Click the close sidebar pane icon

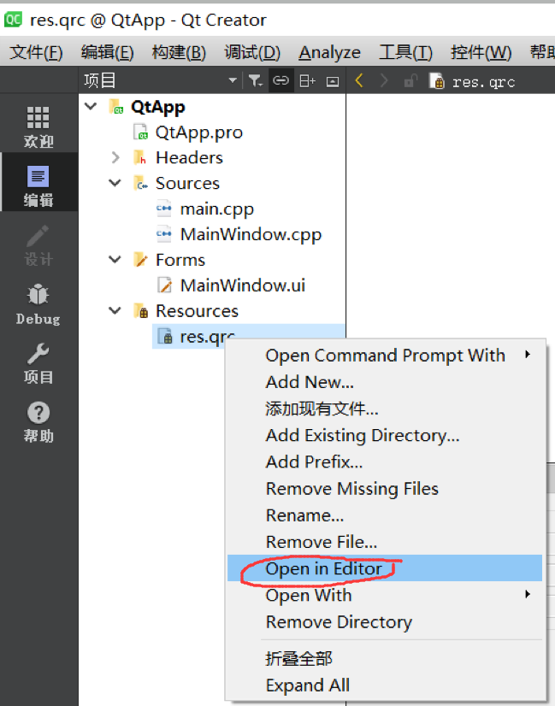click(333, 81)
